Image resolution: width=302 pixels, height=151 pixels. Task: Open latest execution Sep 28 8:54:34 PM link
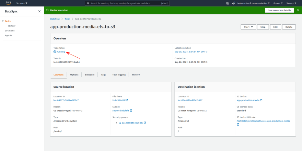click(191, 52)
